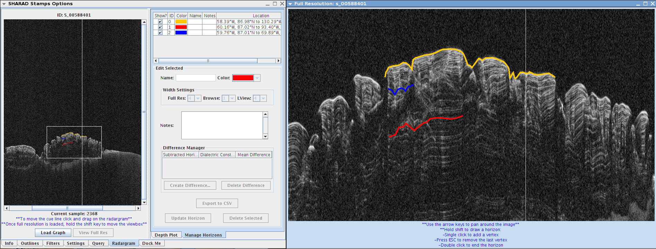Toggle Show checkbox for horizon ID 2

click(x=160, y=33)
